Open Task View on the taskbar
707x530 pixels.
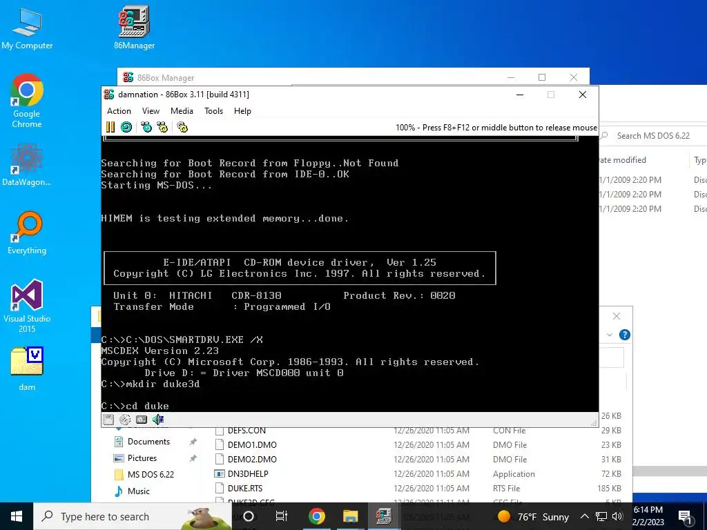coord(282,516)
